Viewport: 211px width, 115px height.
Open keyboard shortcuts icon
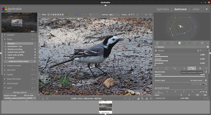146,14
